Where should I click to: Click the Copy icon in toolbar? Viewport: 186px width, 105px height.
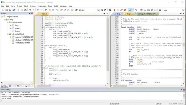22,10
